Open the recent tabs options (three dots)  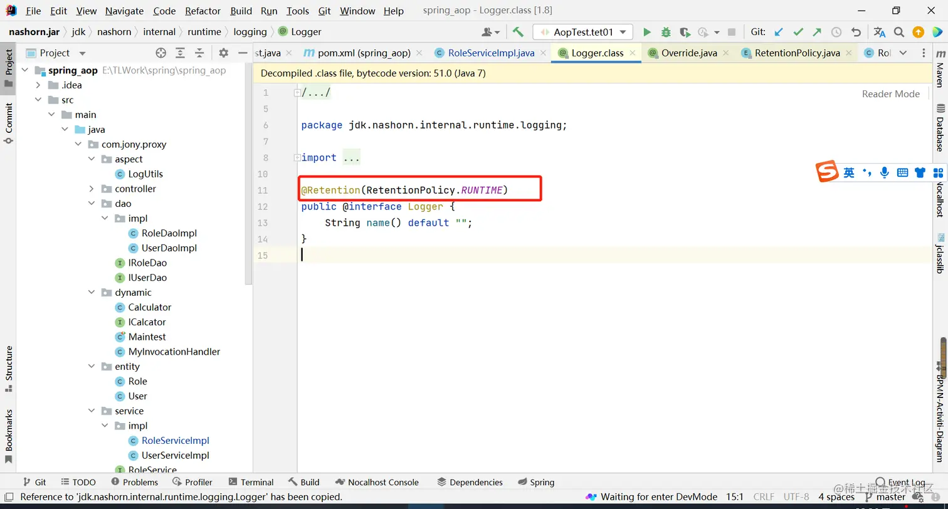(922, 53)
